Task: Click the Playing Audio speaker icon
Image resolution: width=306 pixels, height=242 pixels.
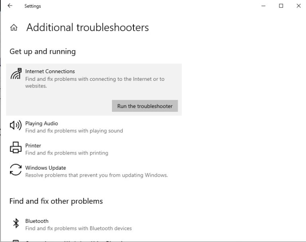Action: [x=16, y=126]
